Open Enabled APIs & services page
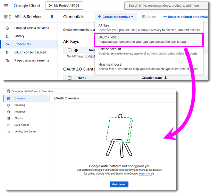 point(32,28)
